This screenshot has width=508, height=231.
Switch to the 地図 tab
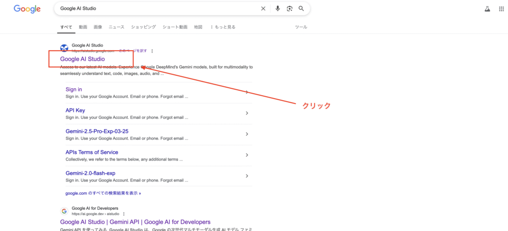click(x=198, y=27)
